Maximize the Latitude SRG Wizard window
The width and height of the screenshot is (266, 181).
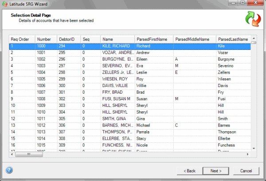pyautogui.click(x=243, y=3)
